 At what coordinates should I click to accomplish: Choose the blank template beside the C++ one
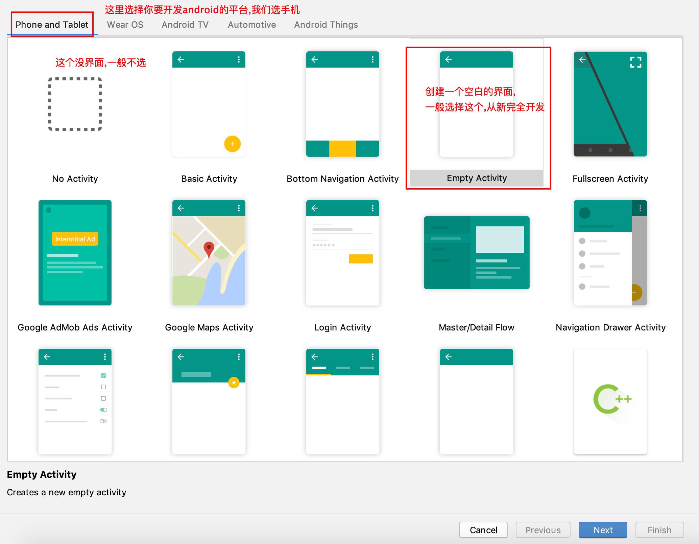[x=477, y=401]
